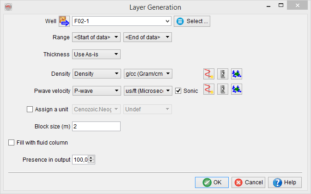Image resolution: width=311 pixels, height=194 pixels.
Task: Click the blue curves green arrow icon in Pwave row
Action: (x=237, y=90)
